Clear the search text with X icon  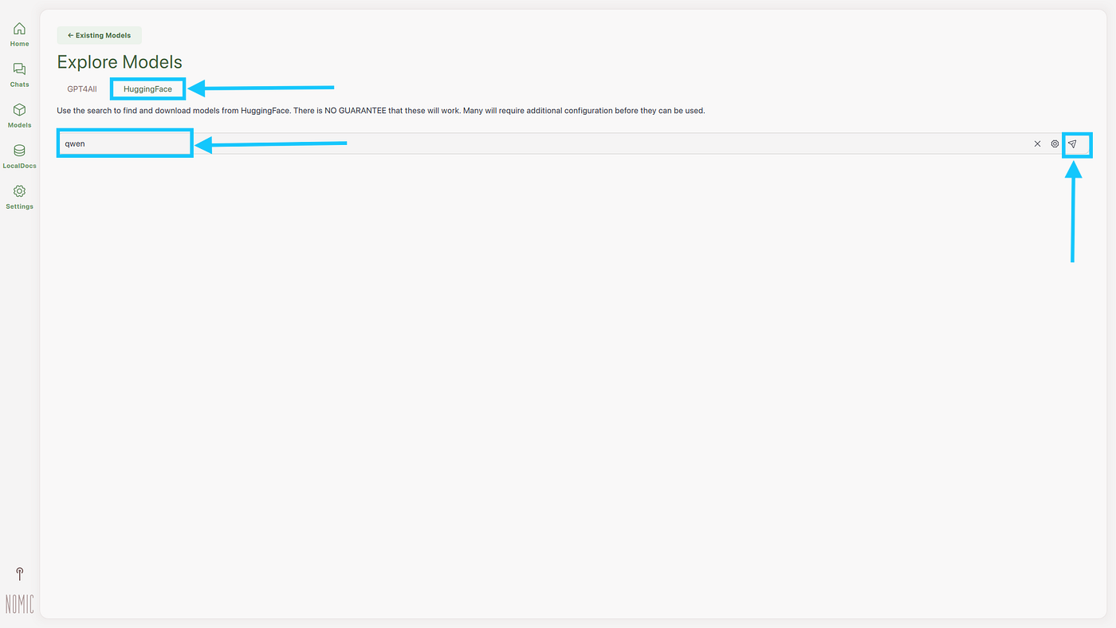pos(1037,144)
